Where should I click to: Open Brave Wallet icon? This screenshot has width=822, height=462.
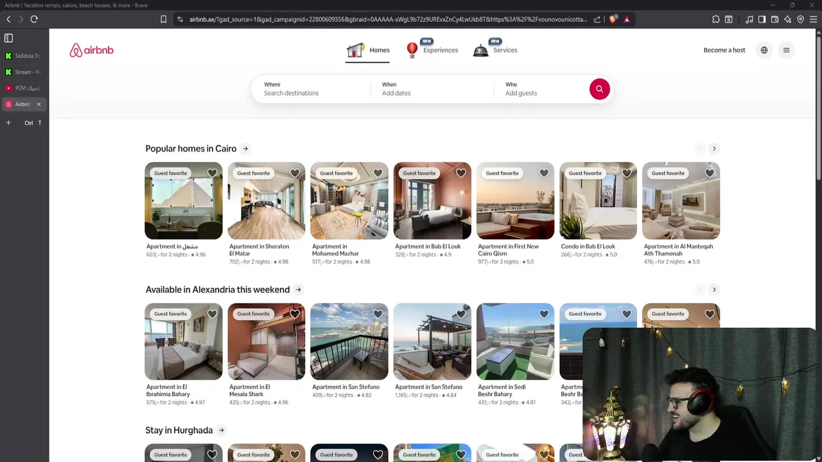coord(774,19)
